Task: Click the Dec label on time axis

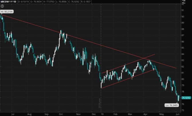Action: tap(94, 114)
